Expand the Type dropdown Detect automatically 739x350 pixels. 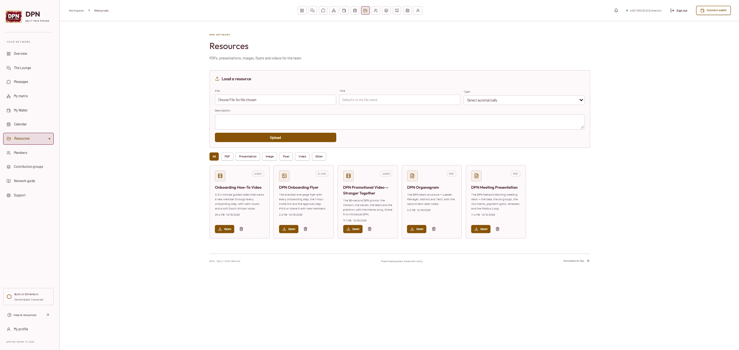click(524, 100)
